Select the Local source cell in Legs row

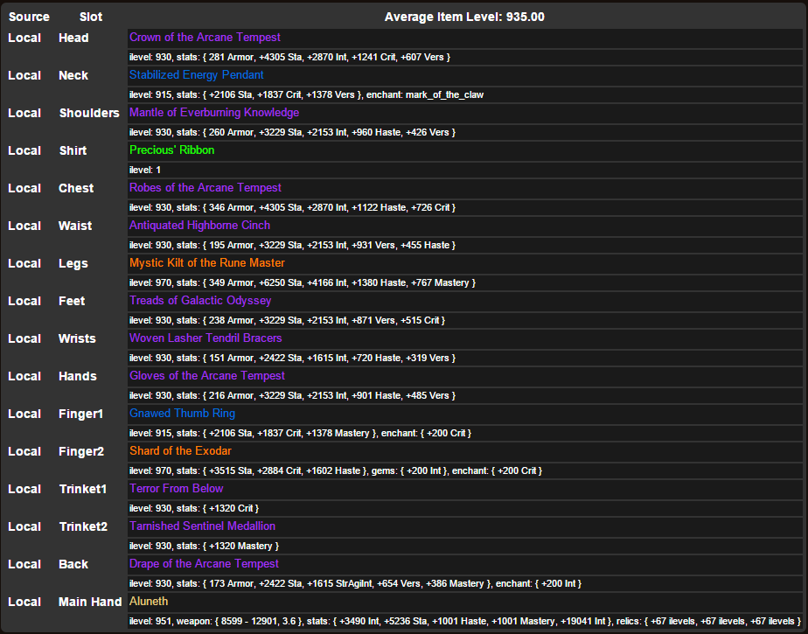24,264
